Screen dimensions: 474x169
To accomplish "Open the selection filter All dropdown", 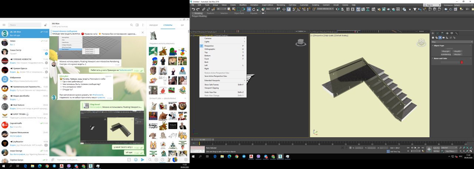I will pyautogui.click(x=221, y=9).
